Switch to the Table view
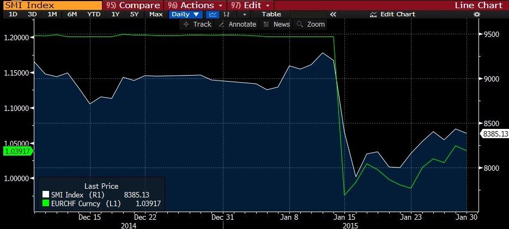 coord(271,14)
